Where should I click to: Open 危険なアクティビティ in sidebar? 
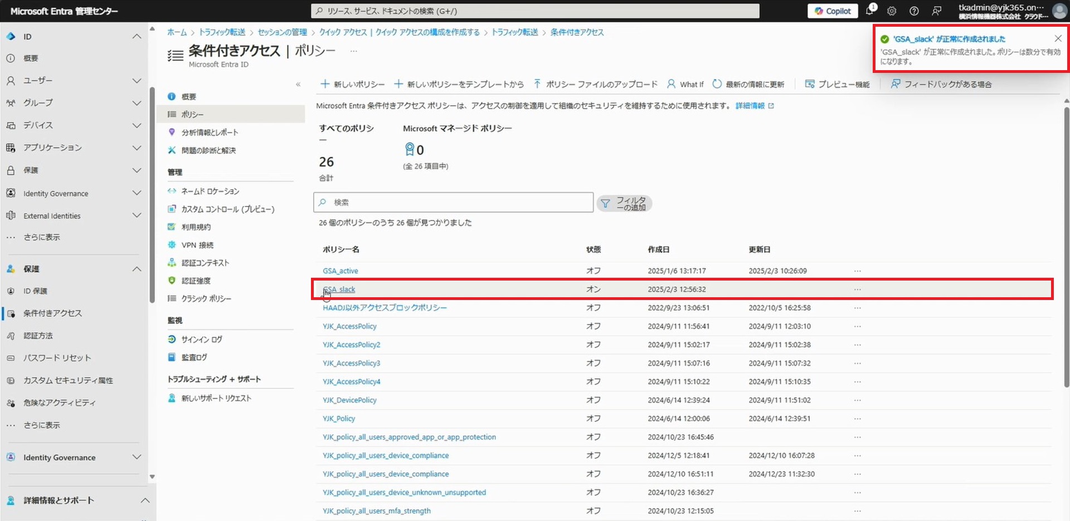click(x=59, y=403)
